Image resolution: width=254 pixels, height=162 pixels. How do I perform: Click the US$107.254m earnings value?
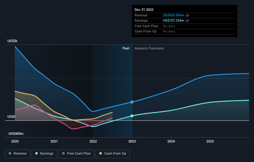click(x=174, y=20)
